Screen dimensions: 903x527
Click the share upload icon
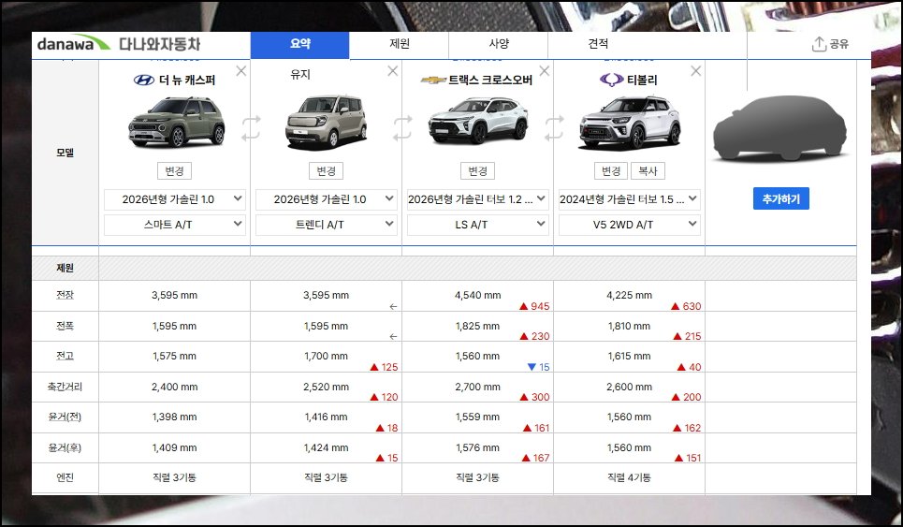tap(819, 44)
